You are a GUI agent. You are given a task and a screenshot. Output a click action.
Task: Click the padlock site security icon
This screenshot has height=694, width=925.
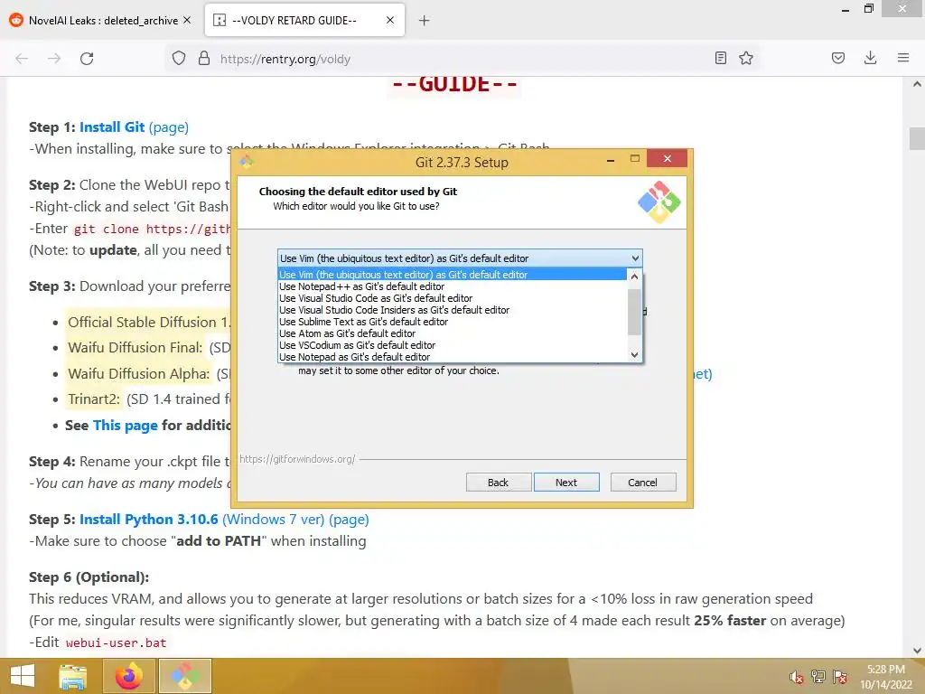point(204,59)
